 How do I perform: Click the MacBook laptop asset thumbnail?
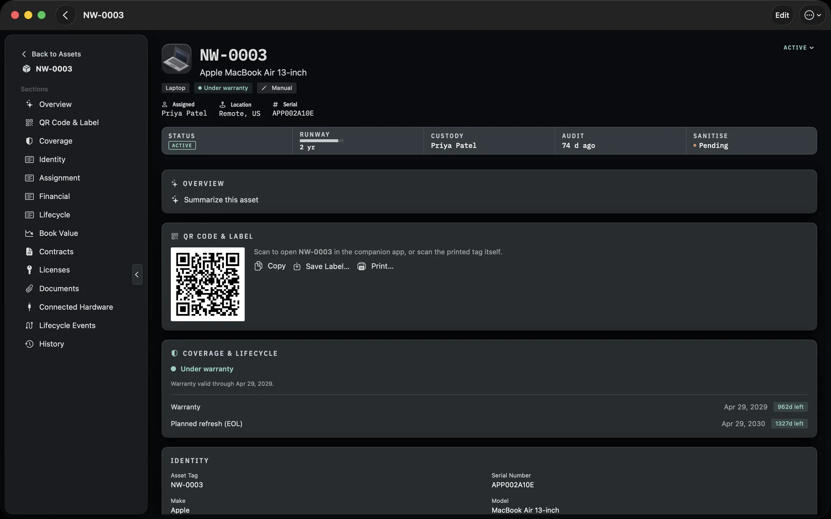pos(176,59)
